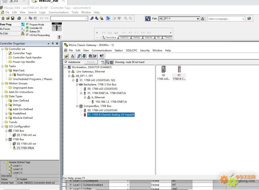
Task: Select [1] 1769-IF8/A module in I/O Configuration
Action: tap(25, 148)
